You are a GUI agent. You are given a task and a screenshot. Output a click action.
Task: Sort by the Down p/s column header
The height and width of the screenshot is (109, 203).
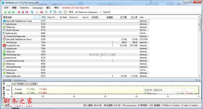click(x=73, y=17)
